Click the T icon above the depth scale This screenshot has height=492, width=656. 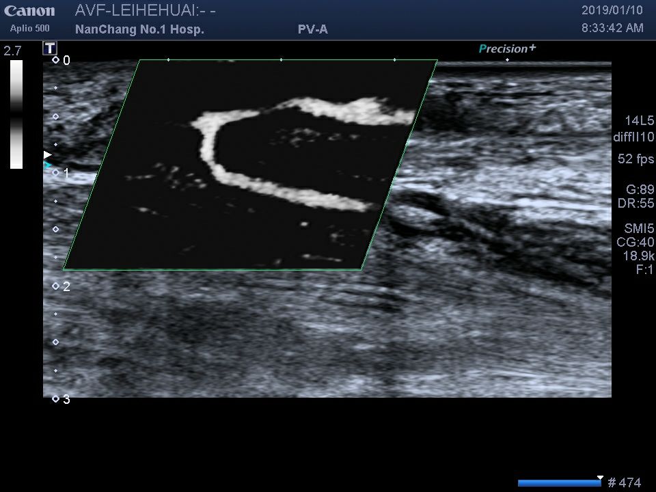coord(49,48)
